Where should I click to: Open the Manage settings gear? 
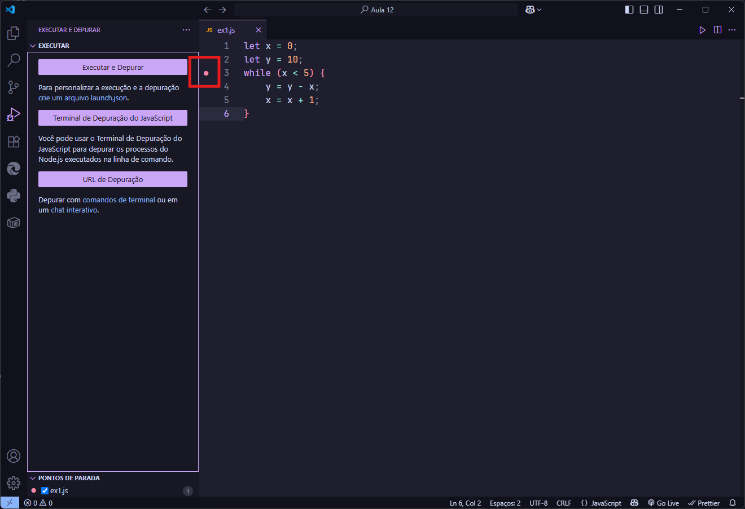(x=14, y=483)
